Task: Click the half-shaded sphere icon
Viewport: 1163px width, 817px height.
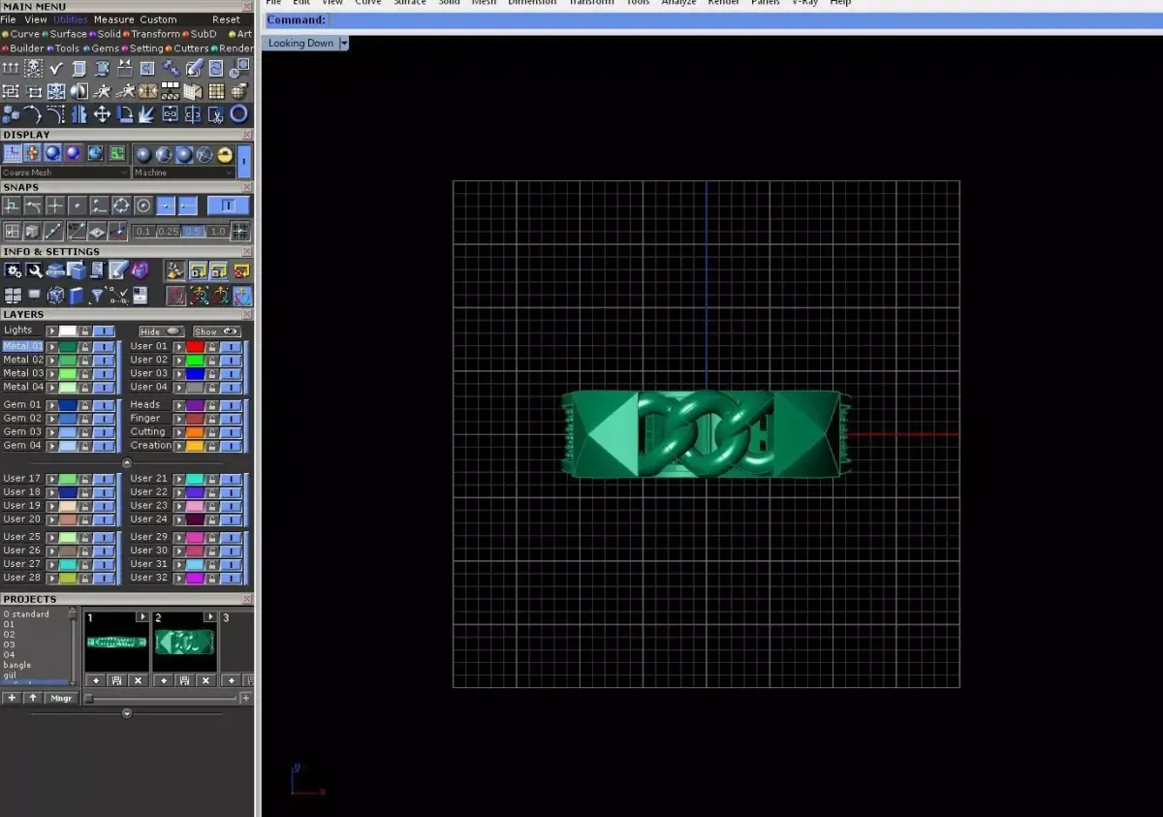Action: [79, 91]
